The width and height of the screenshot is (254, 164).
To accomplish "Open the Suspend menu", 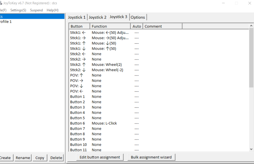I will [x=36, y=10].
